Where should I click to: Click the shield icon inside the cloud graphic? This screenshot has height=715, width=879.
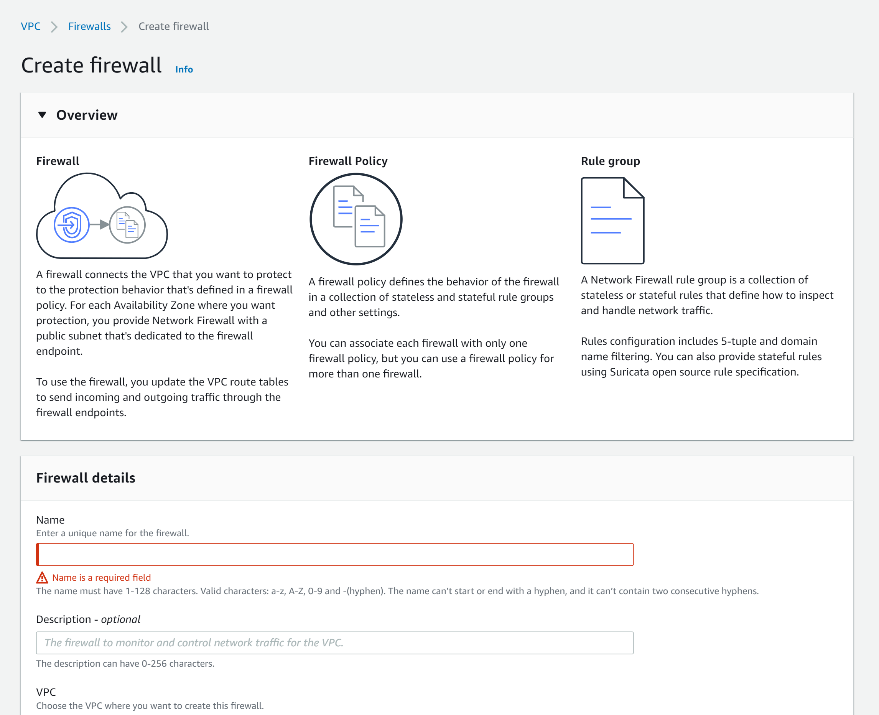pos(72,224)
